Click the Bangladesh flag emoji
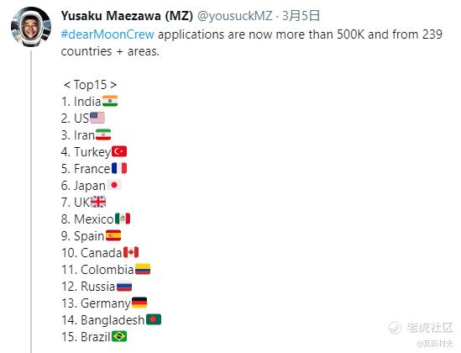Image resolution: width=461 pixels, height=353 pixels. (x=154, y=319)
